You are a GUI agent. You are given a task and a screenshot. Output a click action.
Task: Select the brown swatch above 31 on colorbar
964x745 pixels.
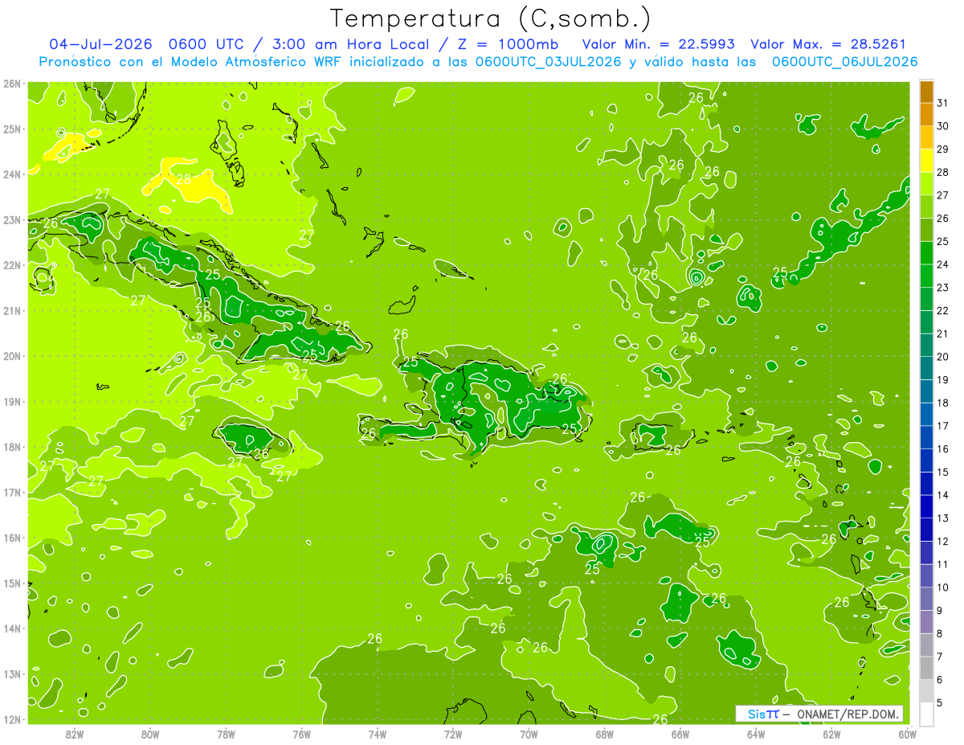[x=926, y=92]
